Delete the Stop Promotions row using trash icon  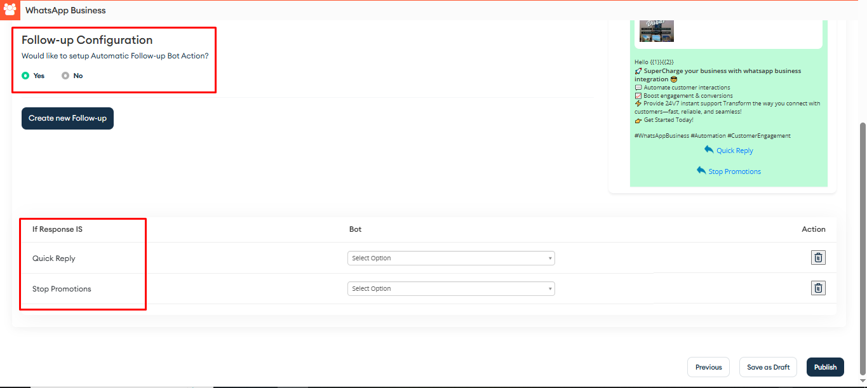pos(818,288)
